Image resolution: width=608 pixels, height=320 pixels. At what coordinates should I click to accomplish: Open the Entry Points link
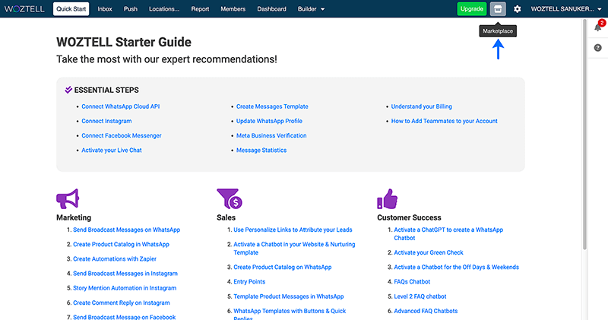point(249,281)
